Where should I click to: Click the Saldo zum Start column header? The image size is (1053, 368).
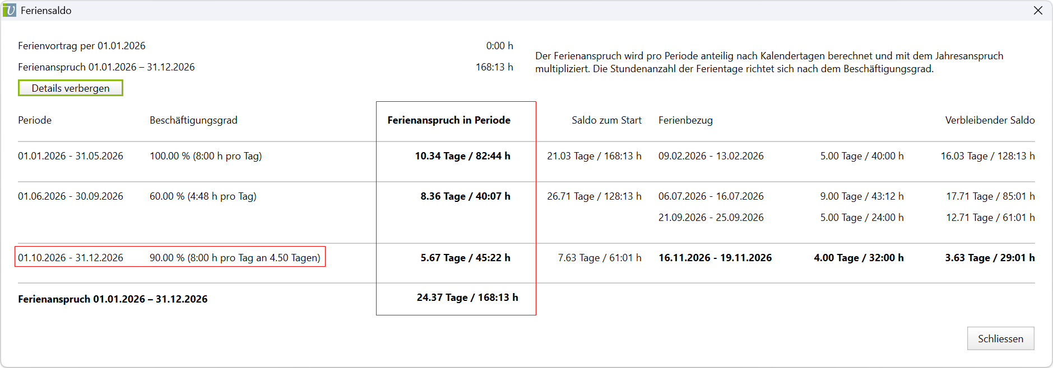(x=606, y=120)
